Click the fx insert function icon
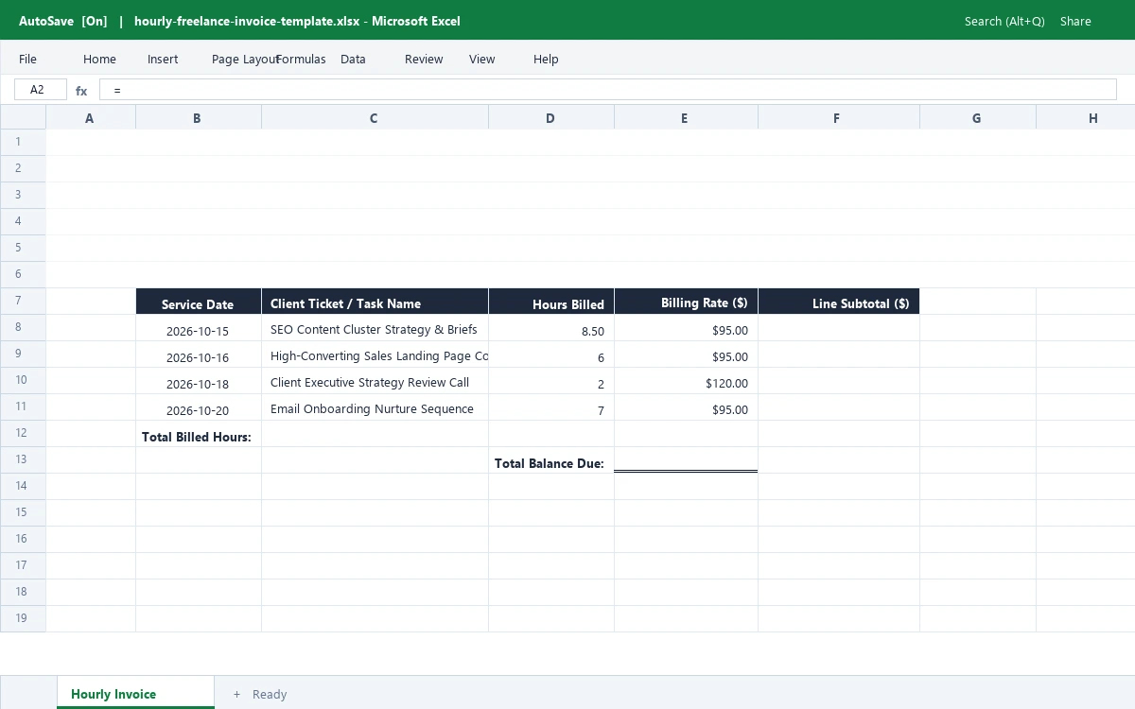 [x=81, y=91]
